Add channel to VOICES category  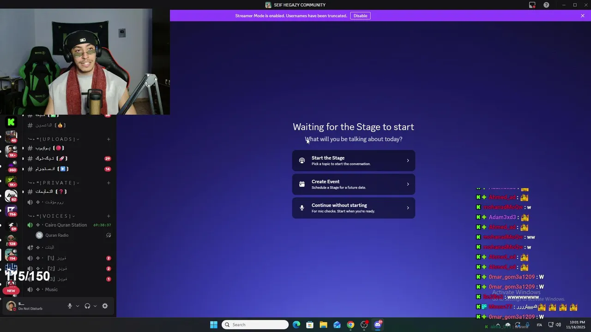(x=109, y=216)
